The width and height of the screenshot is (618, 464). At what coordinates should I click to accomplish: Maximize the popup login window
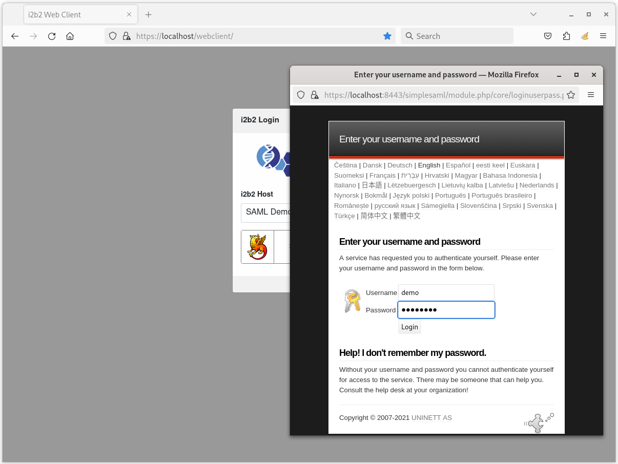pyautogui.click(x=576, y=75)
